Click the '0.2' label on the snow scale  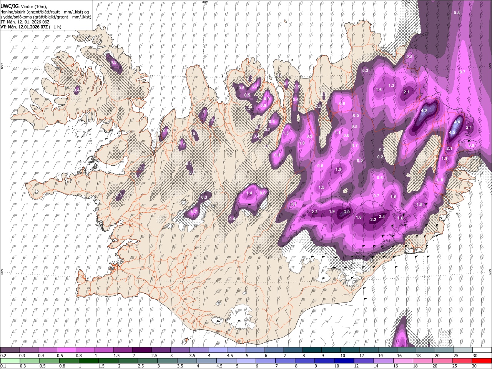(x=3, y=356)
